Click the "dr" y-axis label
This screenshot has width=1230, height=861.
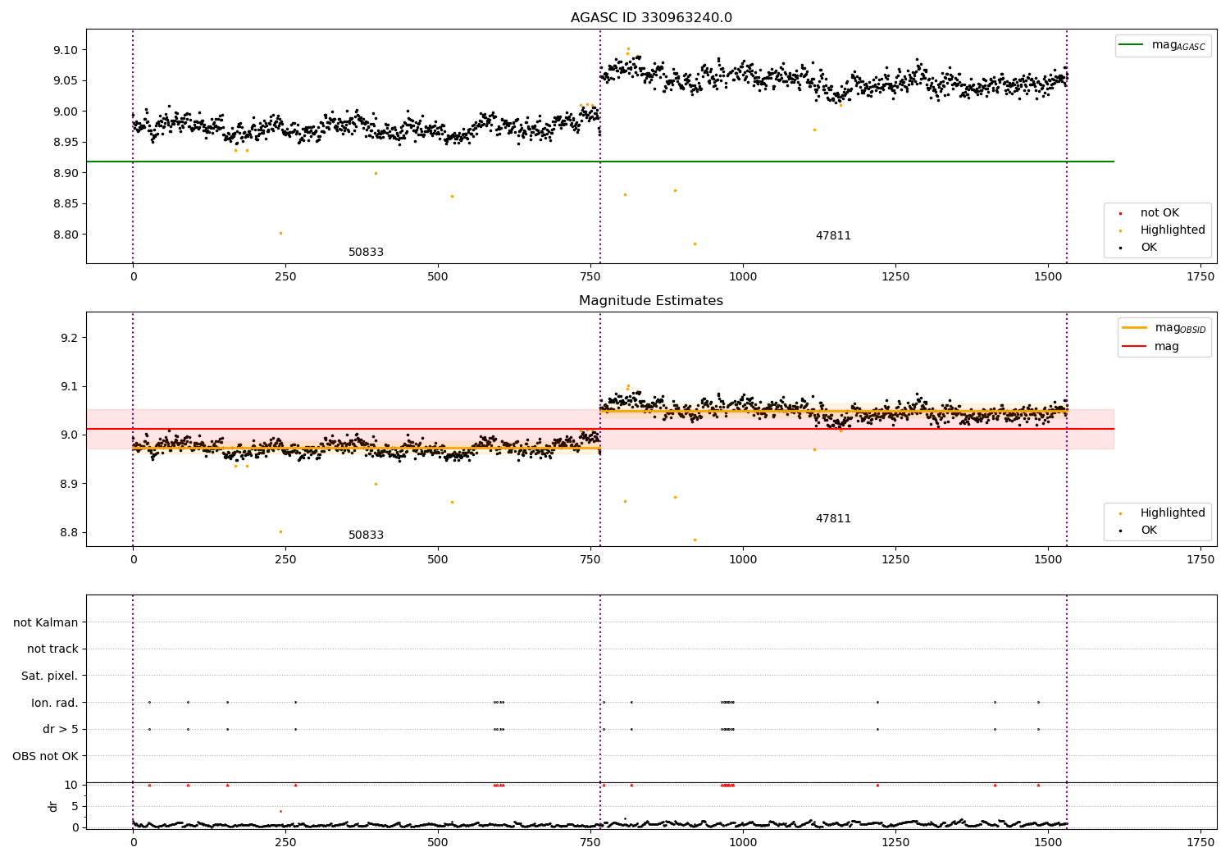pos(53,806)
